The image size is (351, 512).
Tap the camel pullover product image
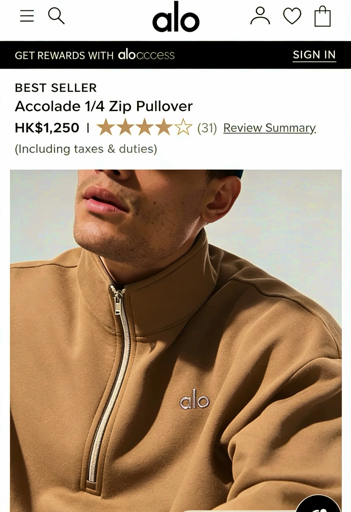click(x=176, y=341)
